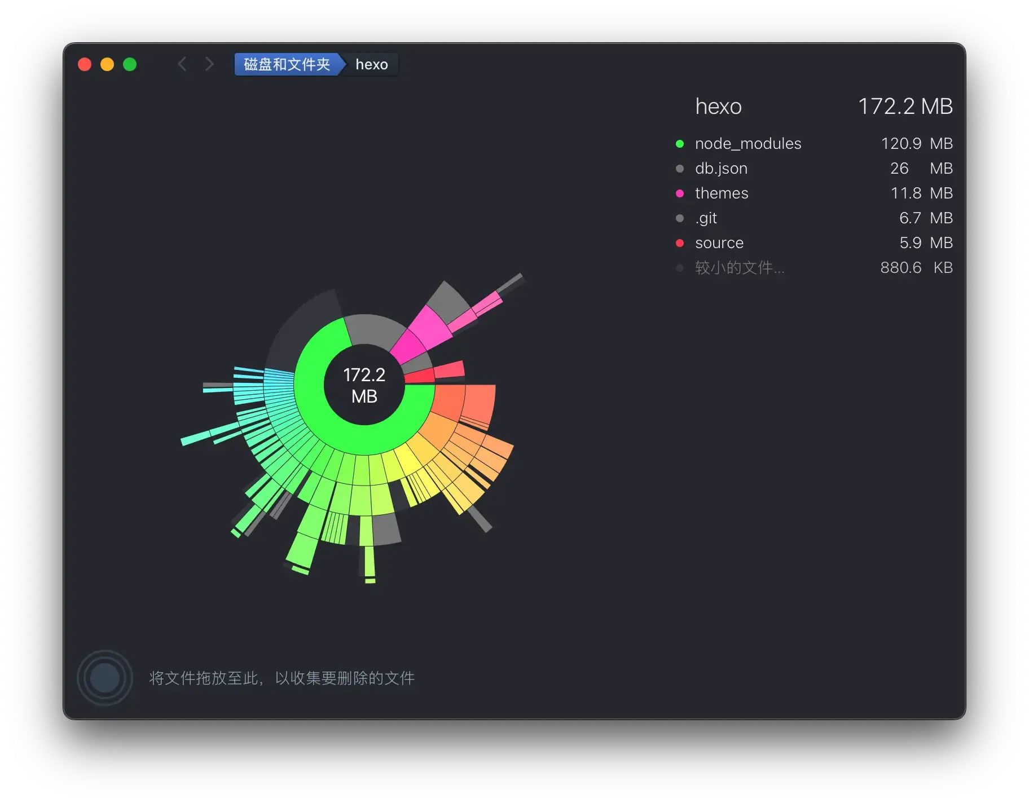The image size is (1029, 803).
Task: Select the .git entry in the list
Action: [x=706, y=218]
